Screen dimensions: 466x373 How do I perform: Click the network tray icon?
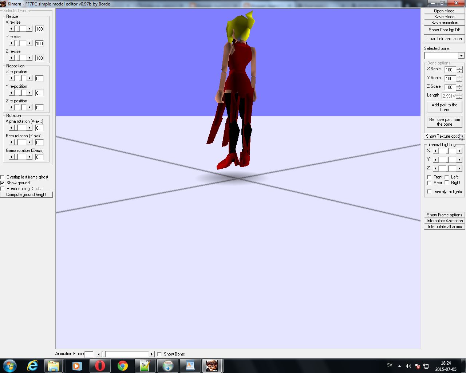[426, 366]
